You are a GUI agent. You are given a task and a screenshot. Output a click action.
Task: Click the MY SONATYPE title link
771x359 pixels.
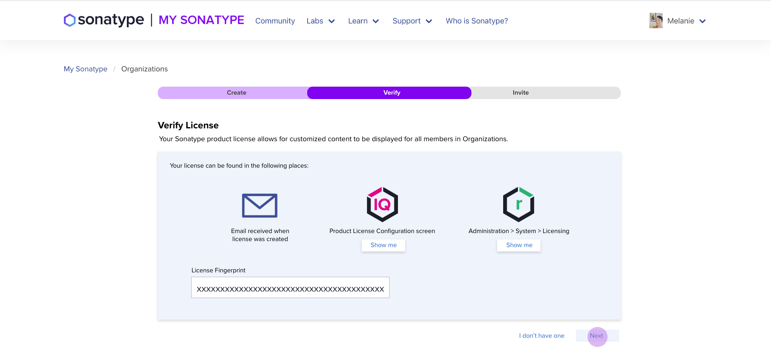(x=201, y=20)
